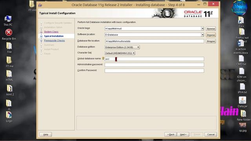This screenshot has height=141, width=251.
Task: Open the C++ shortcut icon
Action: click(x=241, y=22)
